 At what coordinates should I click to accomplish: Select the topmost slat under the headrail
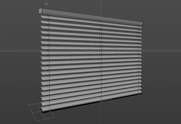pos(91,22)
